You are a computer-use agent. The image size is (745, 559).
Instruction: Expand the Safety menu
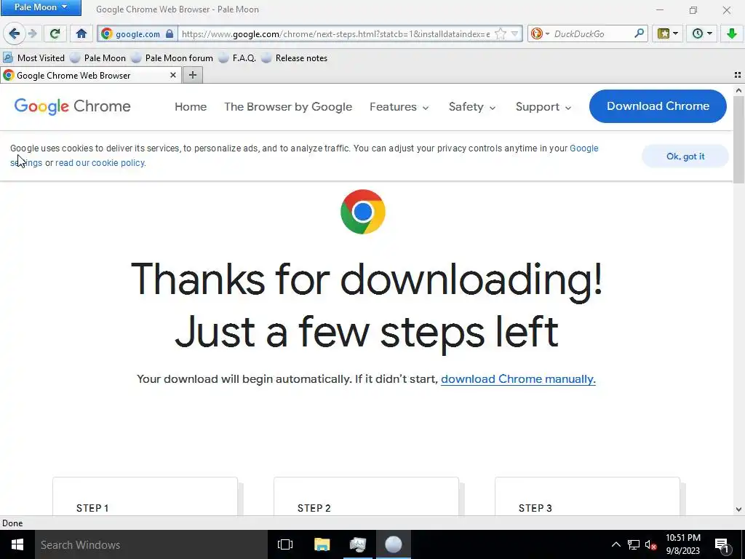pos(472,107)
